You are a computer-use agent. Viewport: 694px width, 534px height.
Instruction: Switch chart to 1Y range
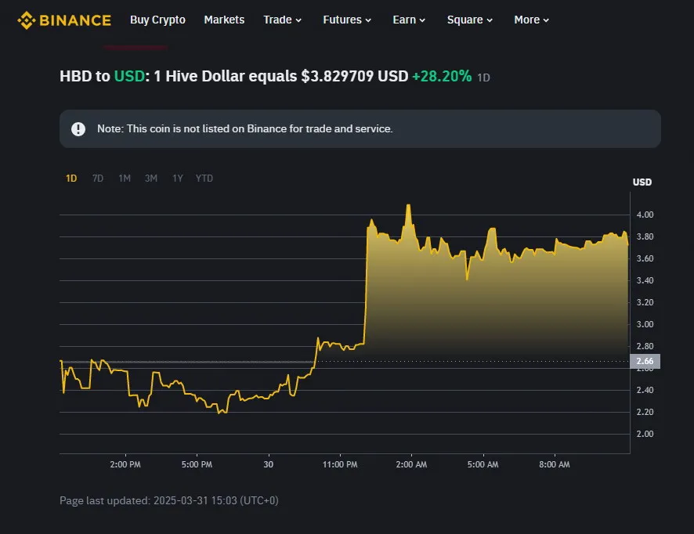178,179
